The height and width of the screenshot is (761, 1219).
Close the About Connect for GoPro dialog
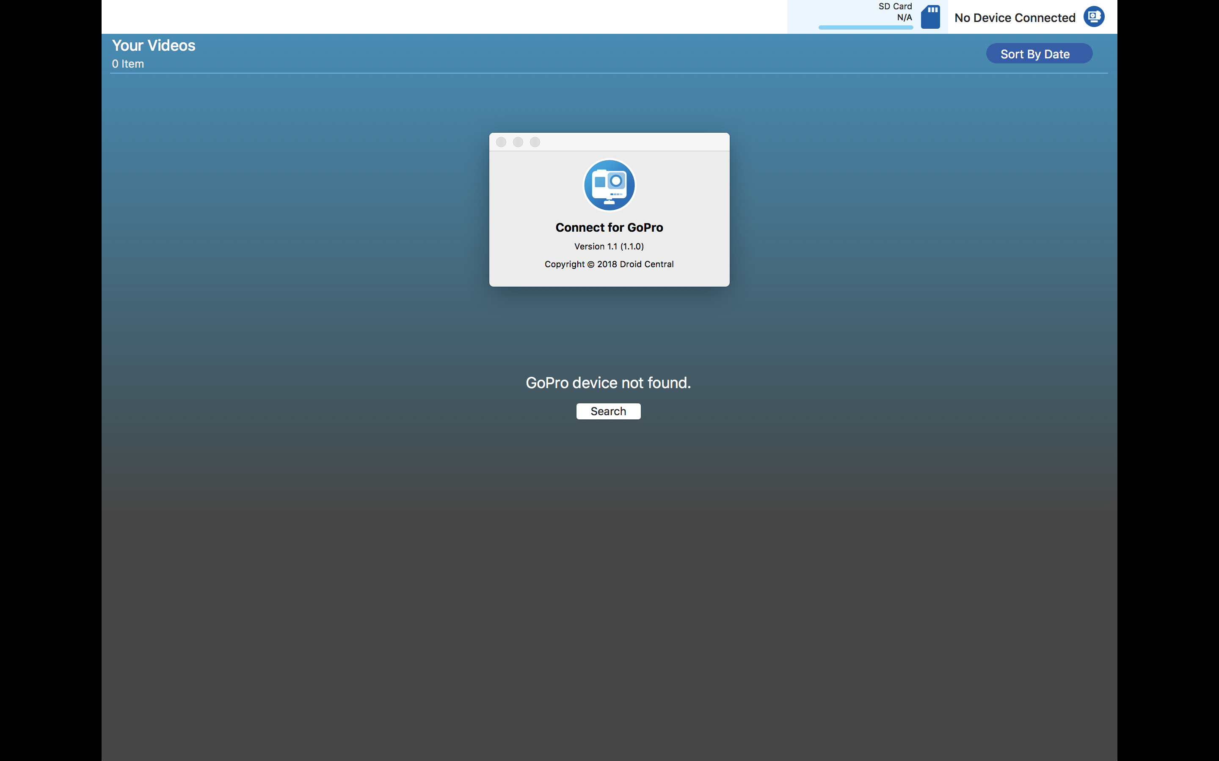pyautogui.click(x=501, y=142)
